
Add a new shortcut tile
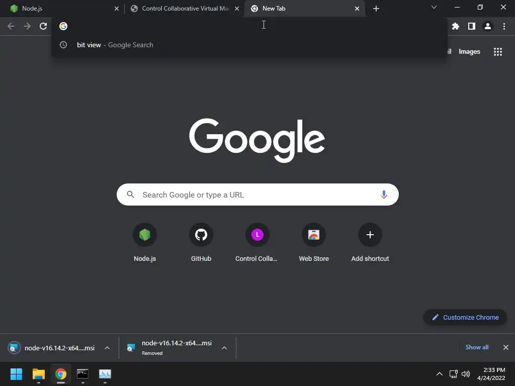pos(370,242)
